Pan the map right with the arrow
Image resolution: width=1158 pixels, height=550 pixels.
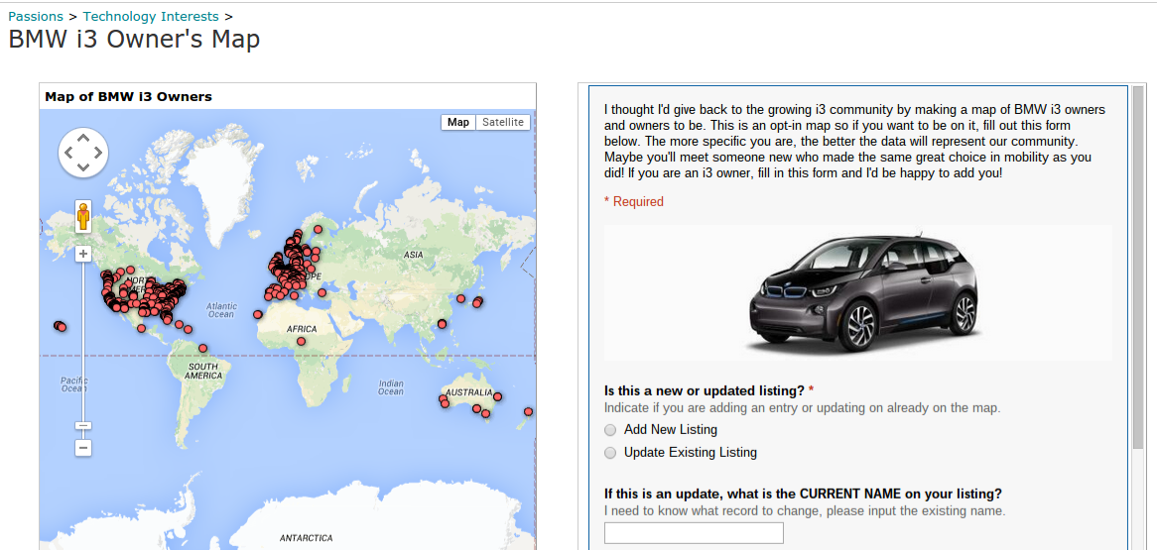click(x=98, y=153)
